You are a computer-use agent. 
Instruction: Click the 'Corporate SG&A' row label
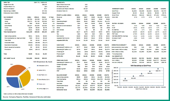point(9,43)
